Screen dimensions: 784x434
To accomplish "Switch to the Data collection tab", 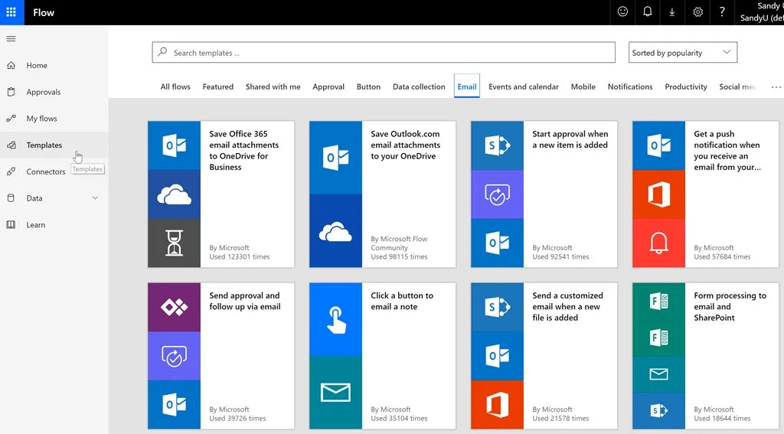I will coord(419,86).
